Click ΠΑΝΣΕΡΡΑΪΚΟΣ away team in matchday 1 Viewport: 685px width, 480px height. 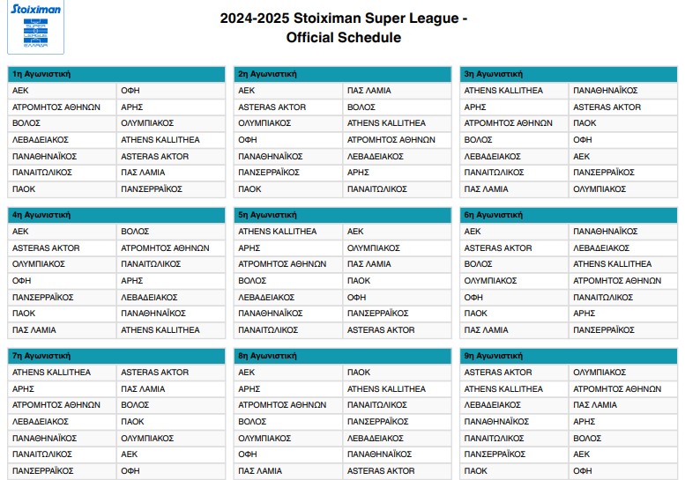point(152,188)
